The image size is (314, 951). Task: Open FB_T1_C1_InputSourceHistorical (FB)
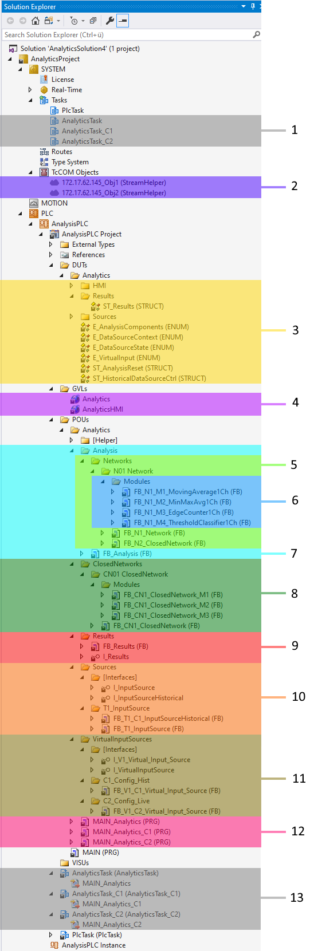pos(168,719)
